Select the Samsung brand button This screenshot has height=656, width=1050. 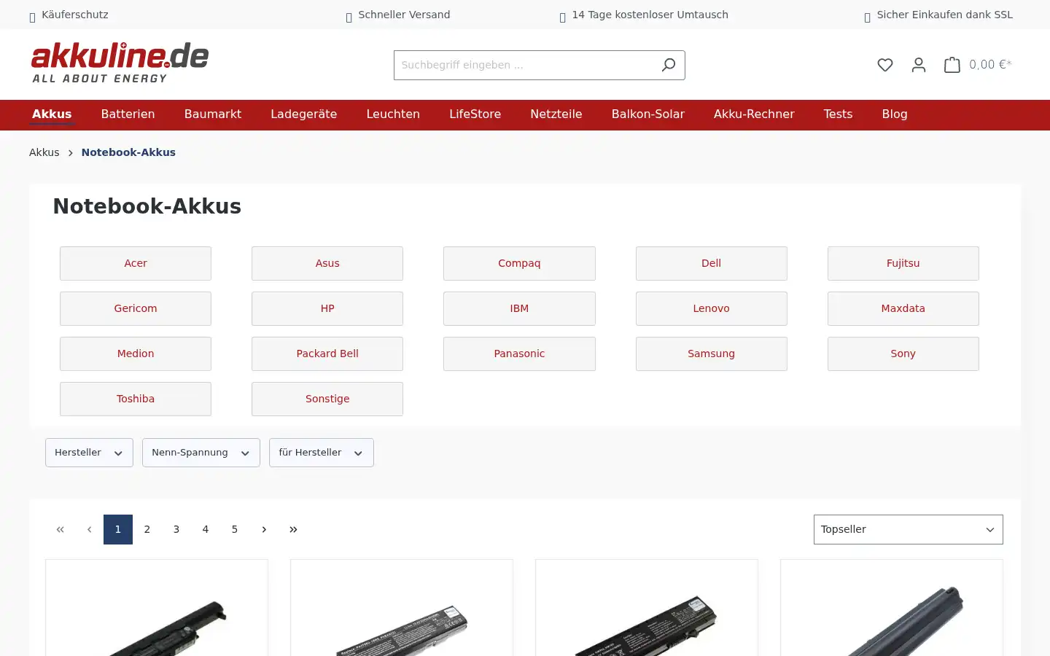[x=712, y=354]
